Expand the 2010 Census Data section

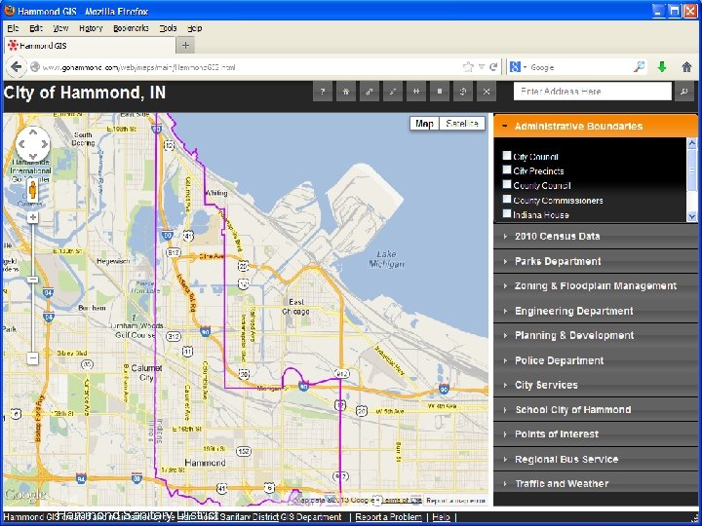coord(596,236)
